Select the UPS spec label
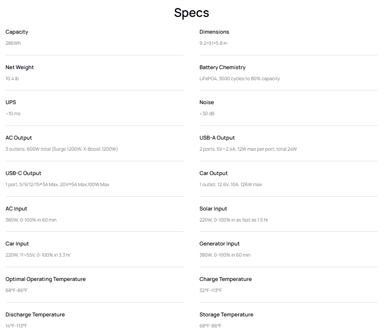The width and height of the screenshot is (384, 335). tap(11, 102)
